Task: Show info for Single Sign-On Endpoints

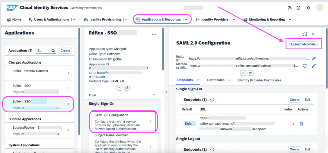Action: click(x=212, y=100)
